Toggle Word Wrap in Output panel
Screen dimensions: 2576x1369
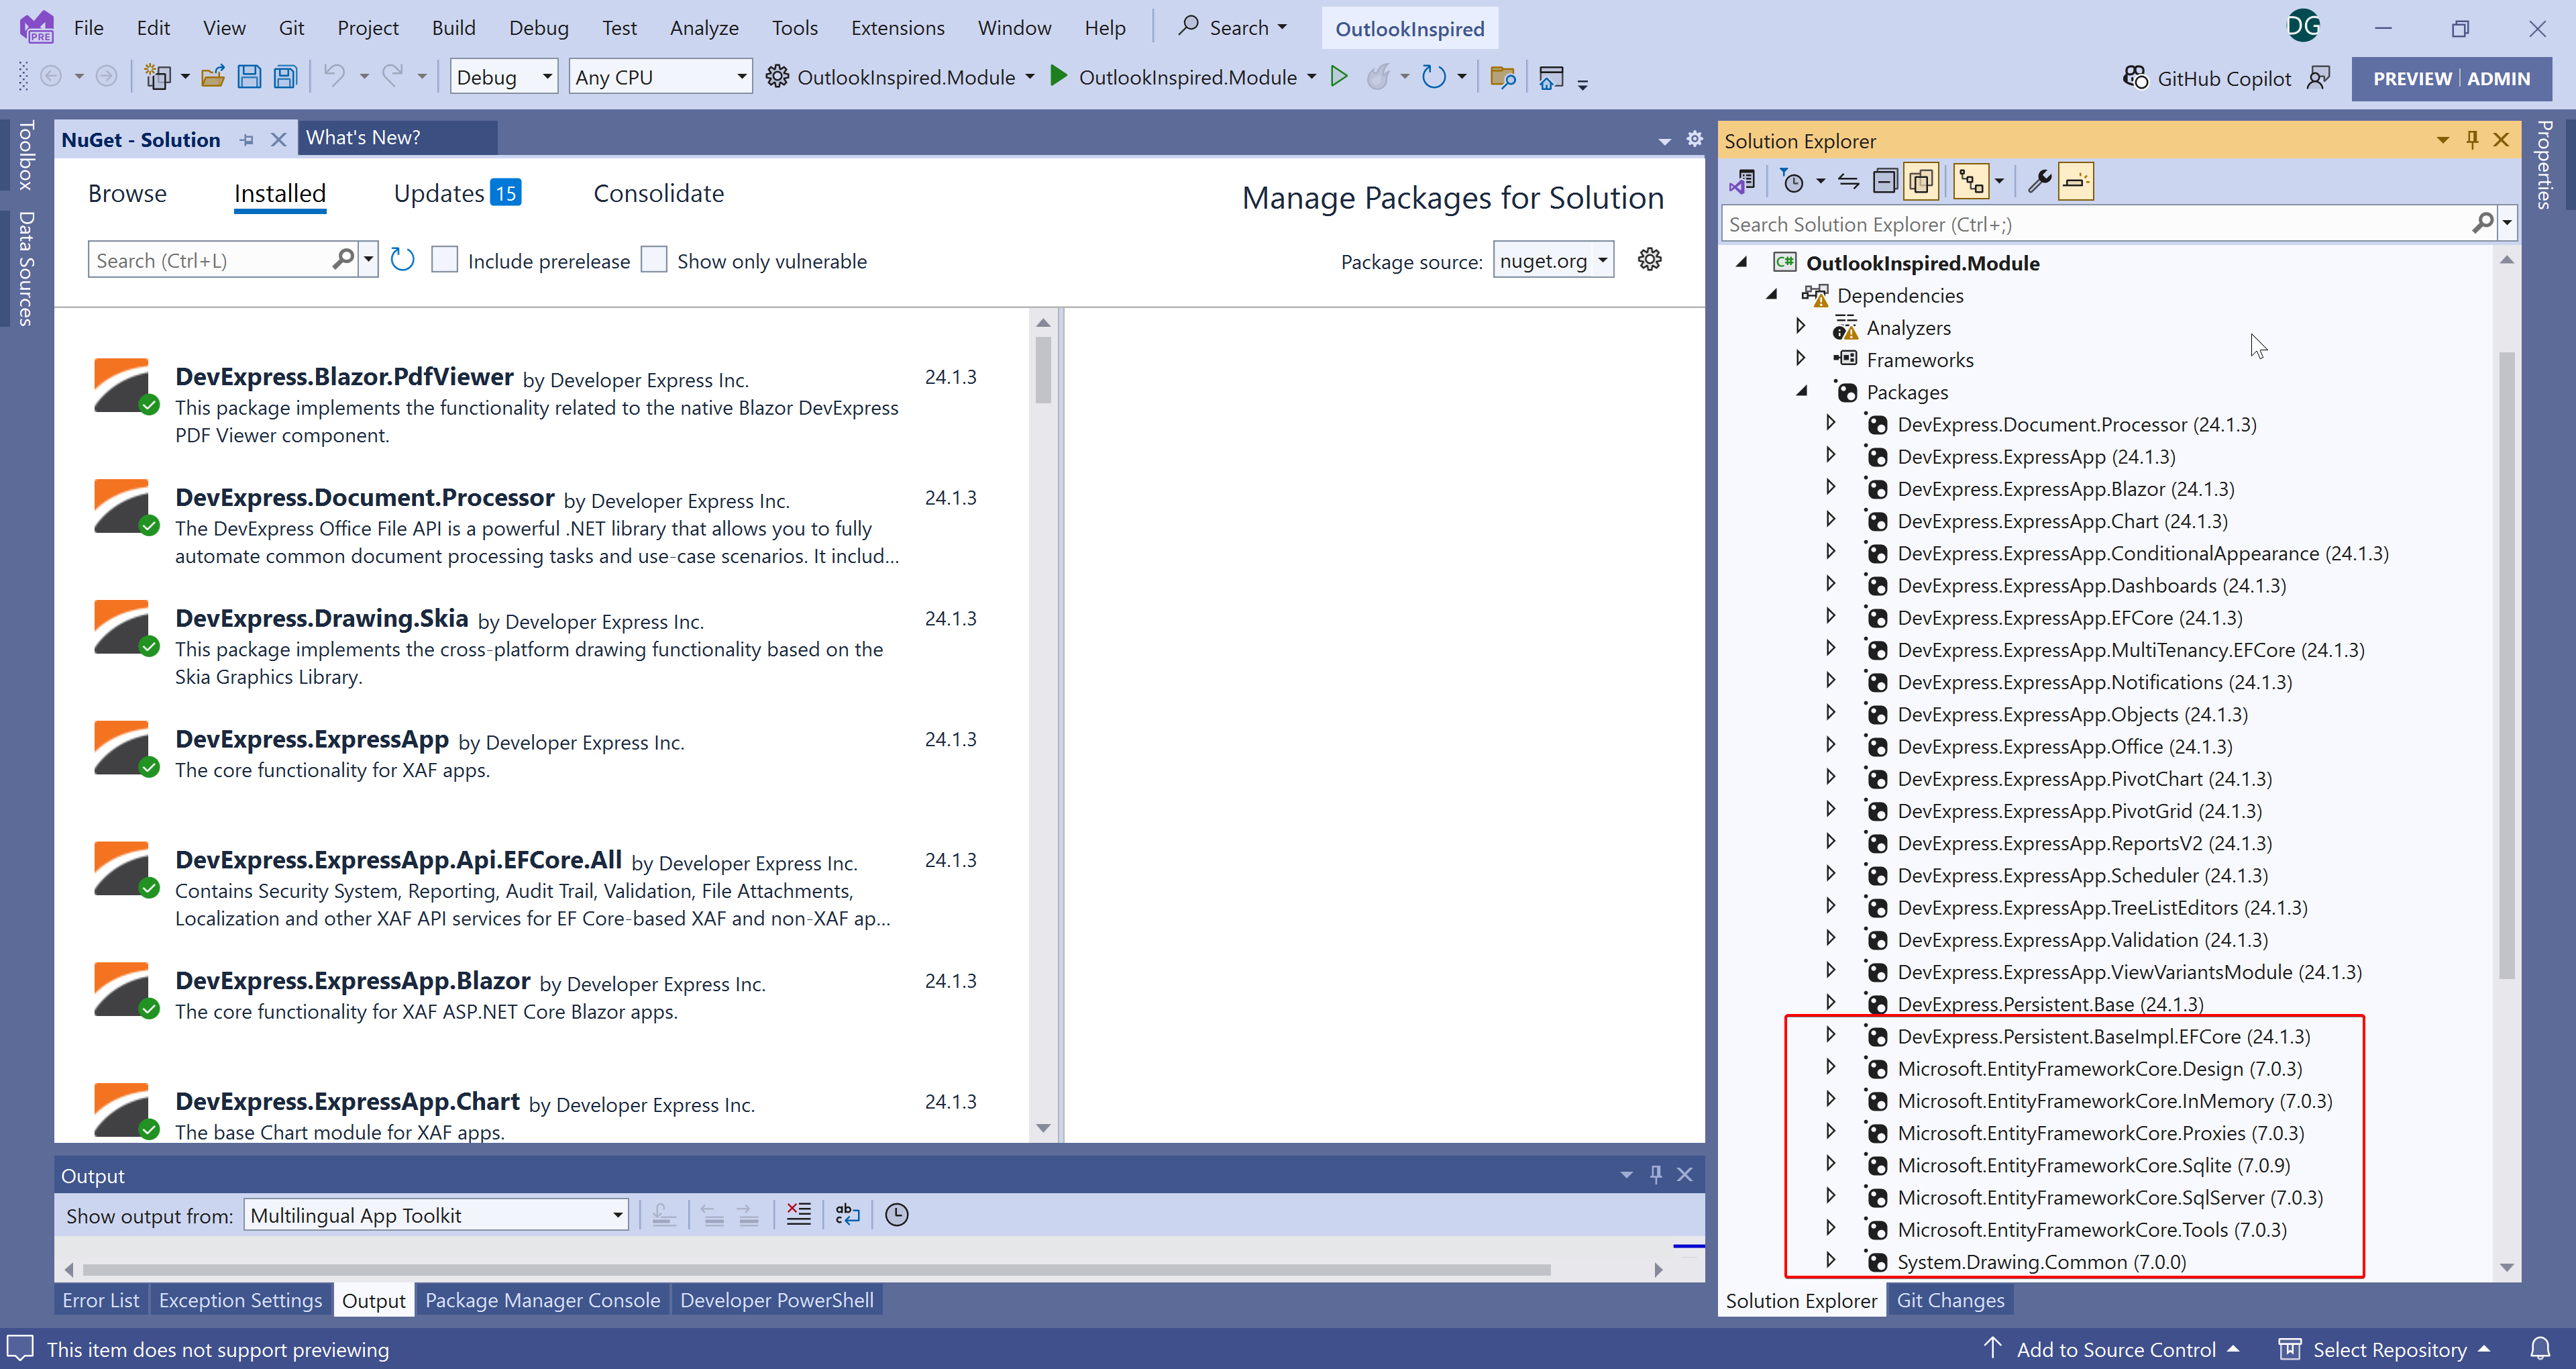pos(847,1215)
